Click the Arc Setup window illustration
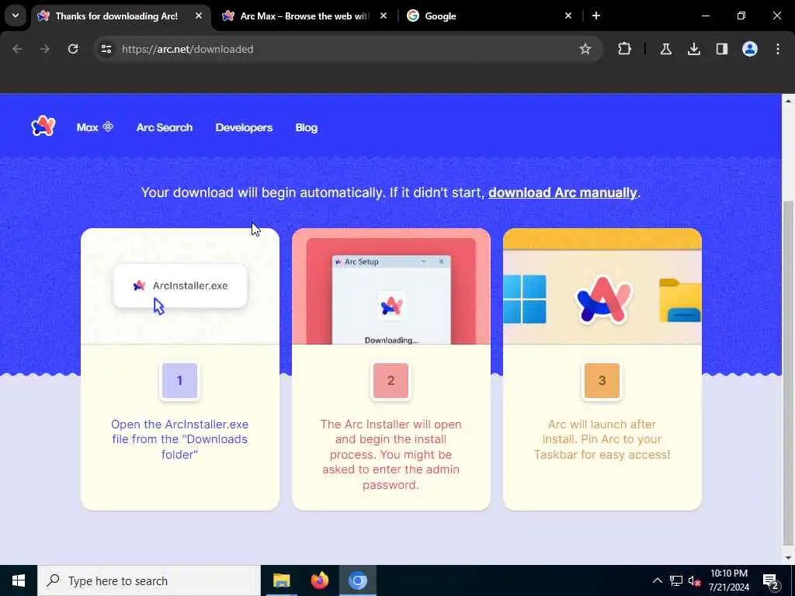The width and height of the screenshot is (795, 596). tap(391, 300)
